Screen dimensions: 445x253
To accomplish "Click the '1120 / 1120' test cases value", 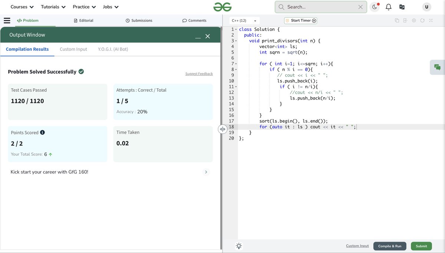I will [27, 101].
